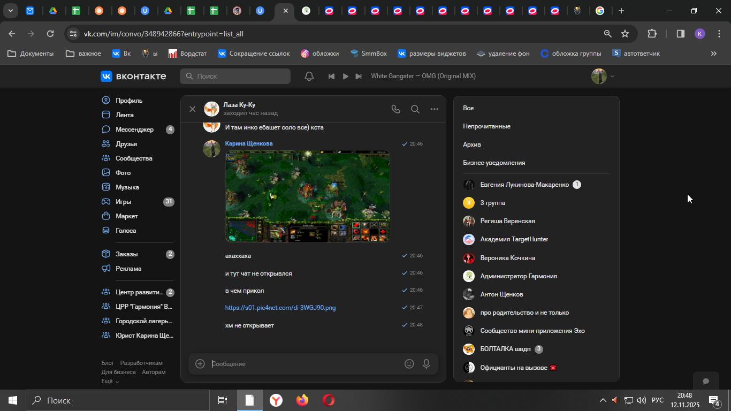Viewport: 731px width, 411px height.
Task: Open the attachment plus menu
Action: click(200, 364)
